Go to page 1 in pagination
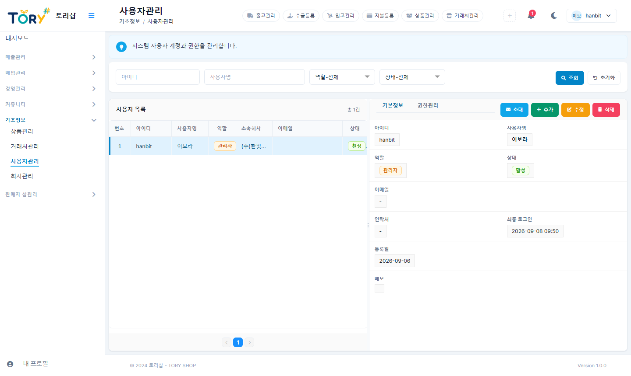 coord(238,342)
